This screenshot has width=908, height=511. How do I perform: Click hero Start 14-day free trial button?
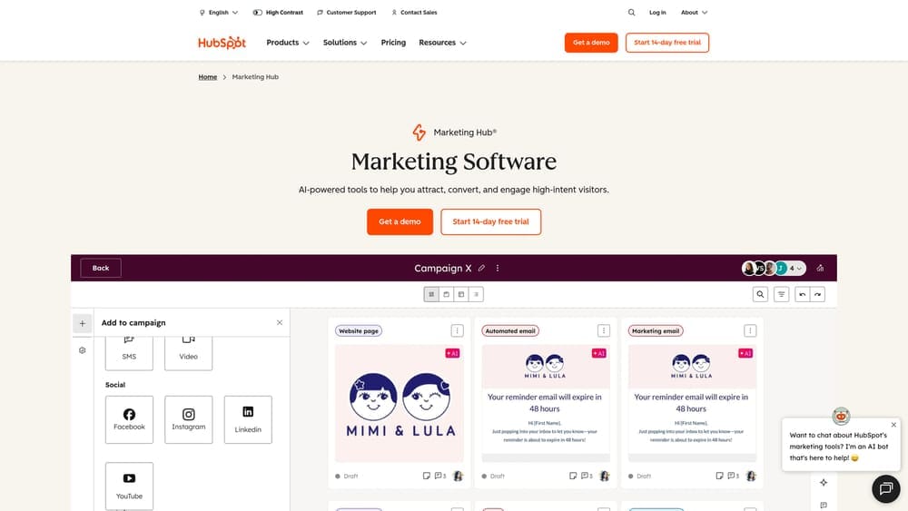tap(490, 221)
